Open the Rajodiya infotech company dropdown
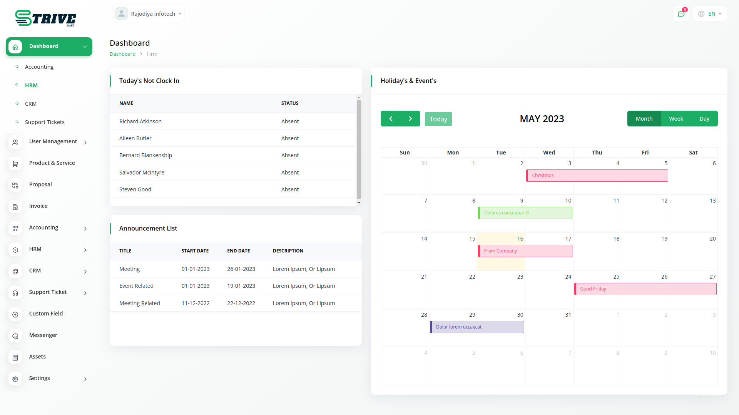The height and width of the screenshot is (415, 739). (x=149, y=13)
